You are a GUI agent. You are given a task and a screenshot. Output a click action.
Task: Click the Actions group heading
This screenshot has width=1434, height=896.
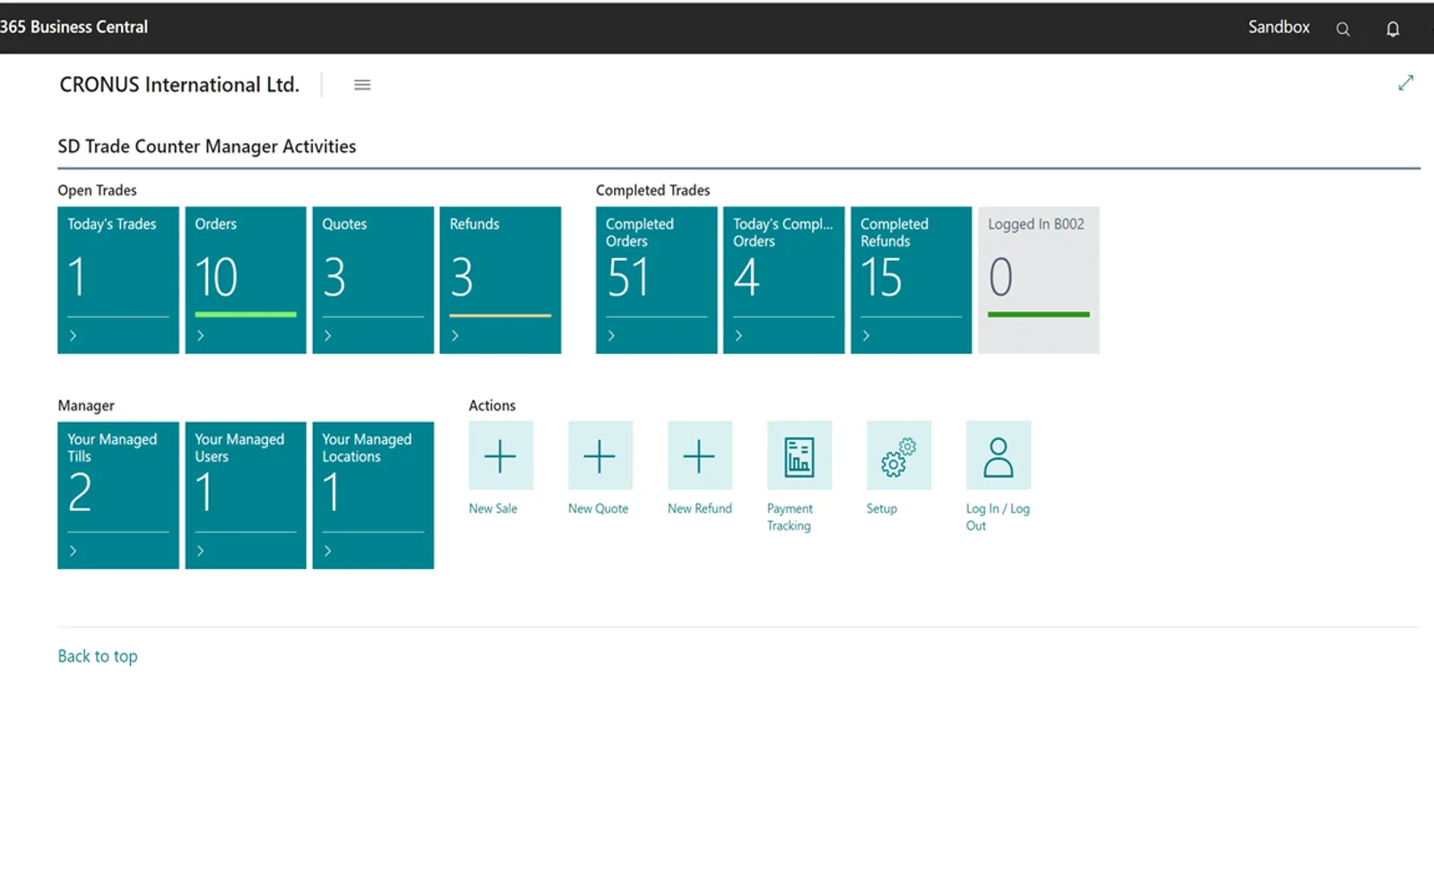point(492,405)
